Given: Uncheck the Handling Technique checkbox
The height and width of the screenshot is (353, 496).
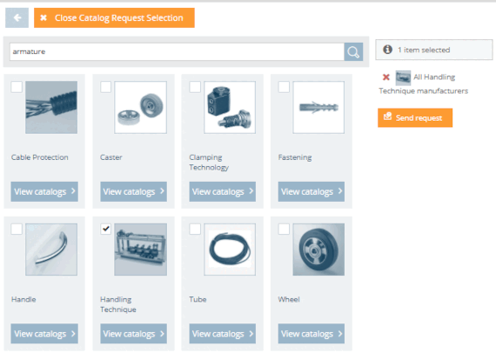Looking at the screenshot, I should click(x=105, y=230).
